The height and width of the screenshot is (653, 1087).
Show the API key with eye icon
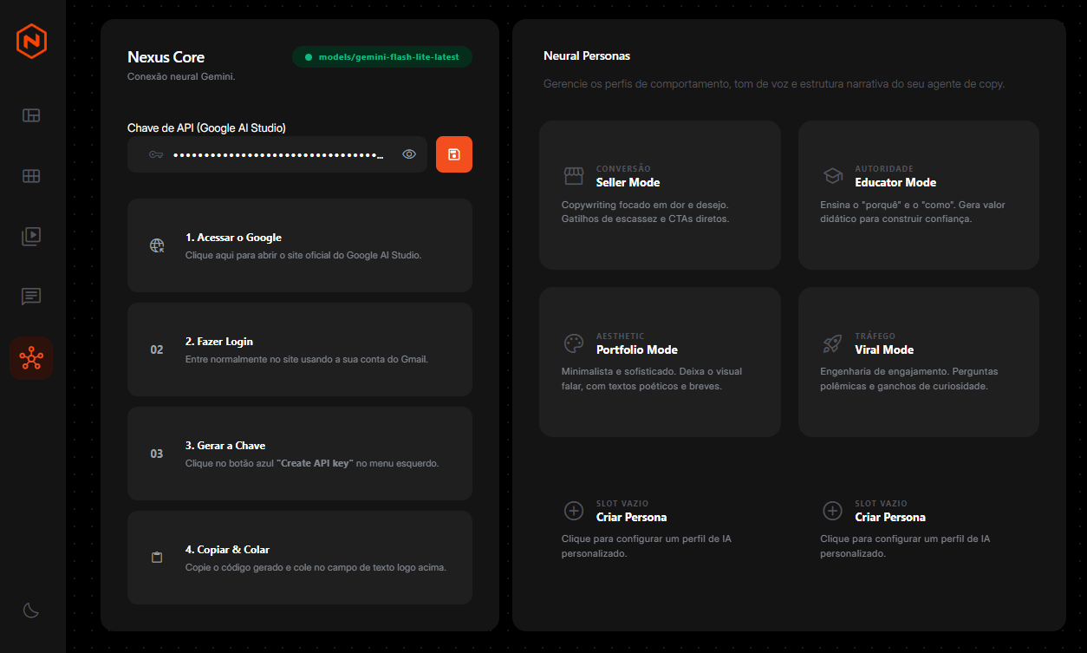(409, 154)
